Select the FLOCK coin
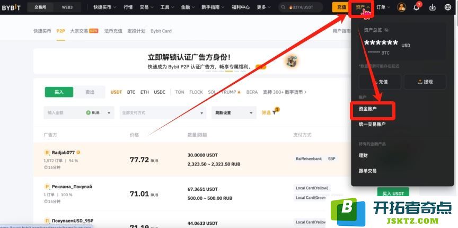The width and height of the screenshot is (458, 228). pos(196,92)
